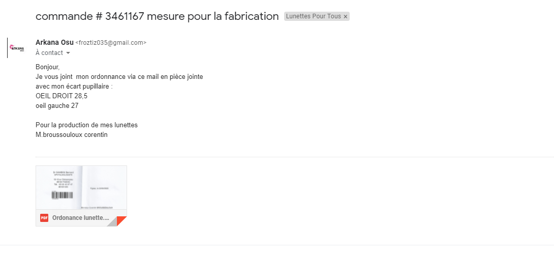The width and height of the screenshot is (554, 254).
Task: Open the Lunettes Pour Tous label
Action: pos(314,16)
